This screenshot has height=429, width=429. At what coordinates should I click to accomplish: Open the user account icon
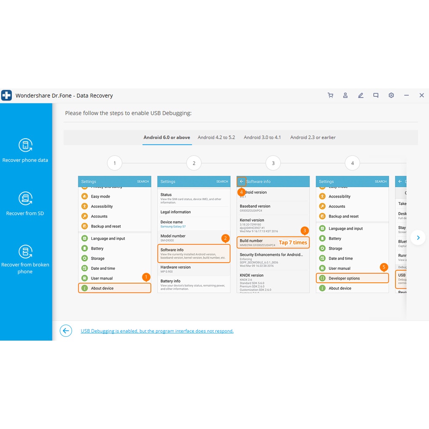pyautogui.click(x=345, y=96)
